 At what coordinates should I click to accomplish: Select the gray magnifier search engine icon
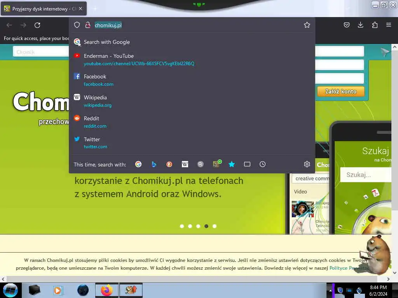[x=201, y=164]
